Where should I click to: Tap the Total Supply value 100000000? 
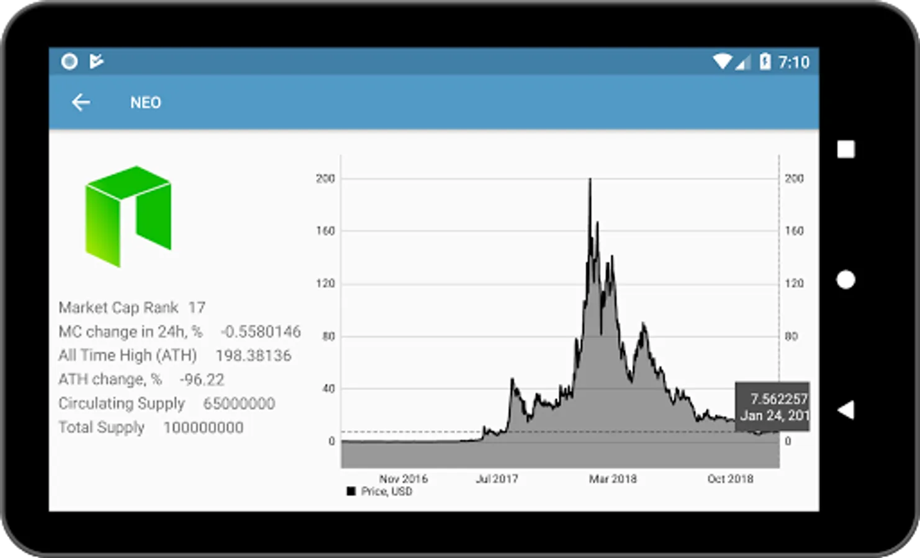tap(204, 427)
